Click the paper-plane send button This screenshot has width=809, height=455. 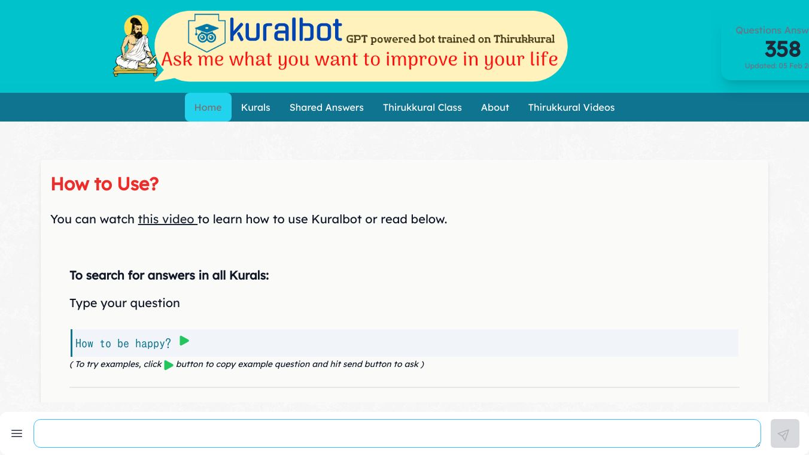pyautogui.click(x=784, y=433)
